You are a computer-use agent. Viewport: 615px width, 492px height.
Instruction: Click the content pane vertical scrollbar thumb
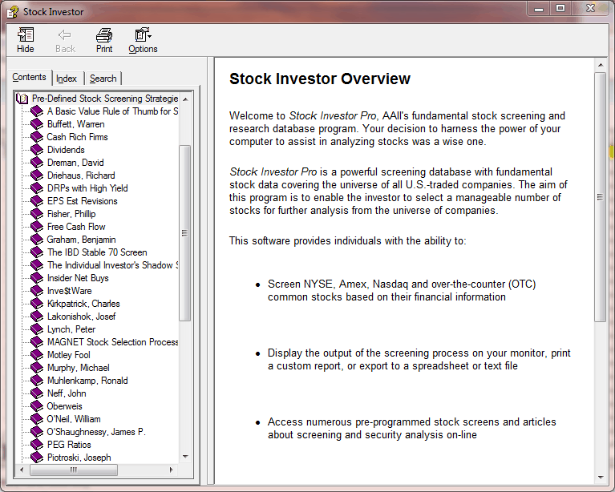coord(600,196)
